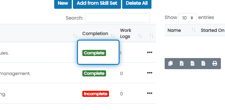225x110 pixels.
Task: Open the Show entries count dropdown
Action: [187, 18]
